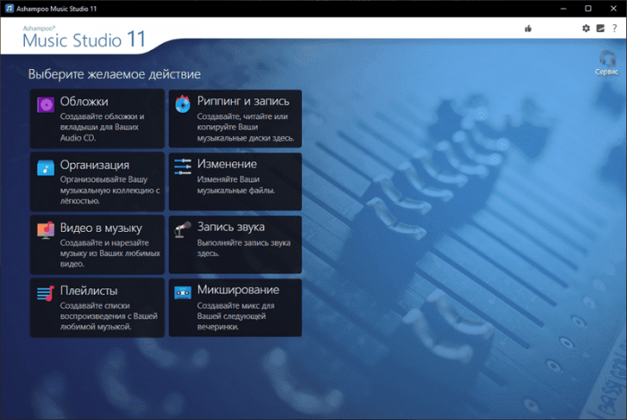This screenshot has height=420, width=627.
Task: Click the microphone icon for Запись звука
Action: click(x=183, y=229)
